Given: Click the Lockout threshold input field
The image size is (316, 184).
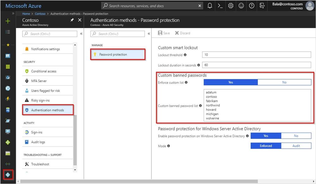Looking at the screenshot, I should [256, 54].
